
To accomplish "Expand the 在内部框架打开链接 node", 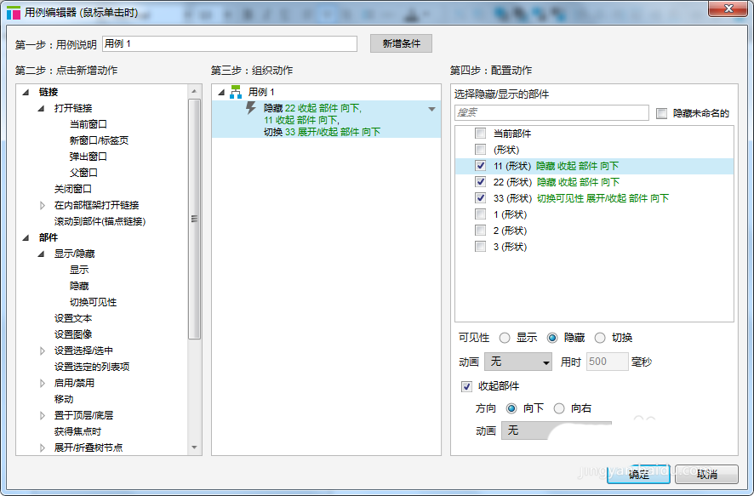I will [x=43, y=205].
